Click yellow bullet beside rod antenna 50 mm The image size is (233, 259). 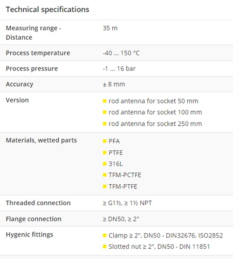(x=104, y=101)
